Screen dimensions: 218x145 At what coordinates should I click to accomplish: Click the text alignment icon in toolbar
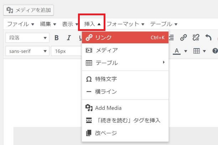coord(171,37)
